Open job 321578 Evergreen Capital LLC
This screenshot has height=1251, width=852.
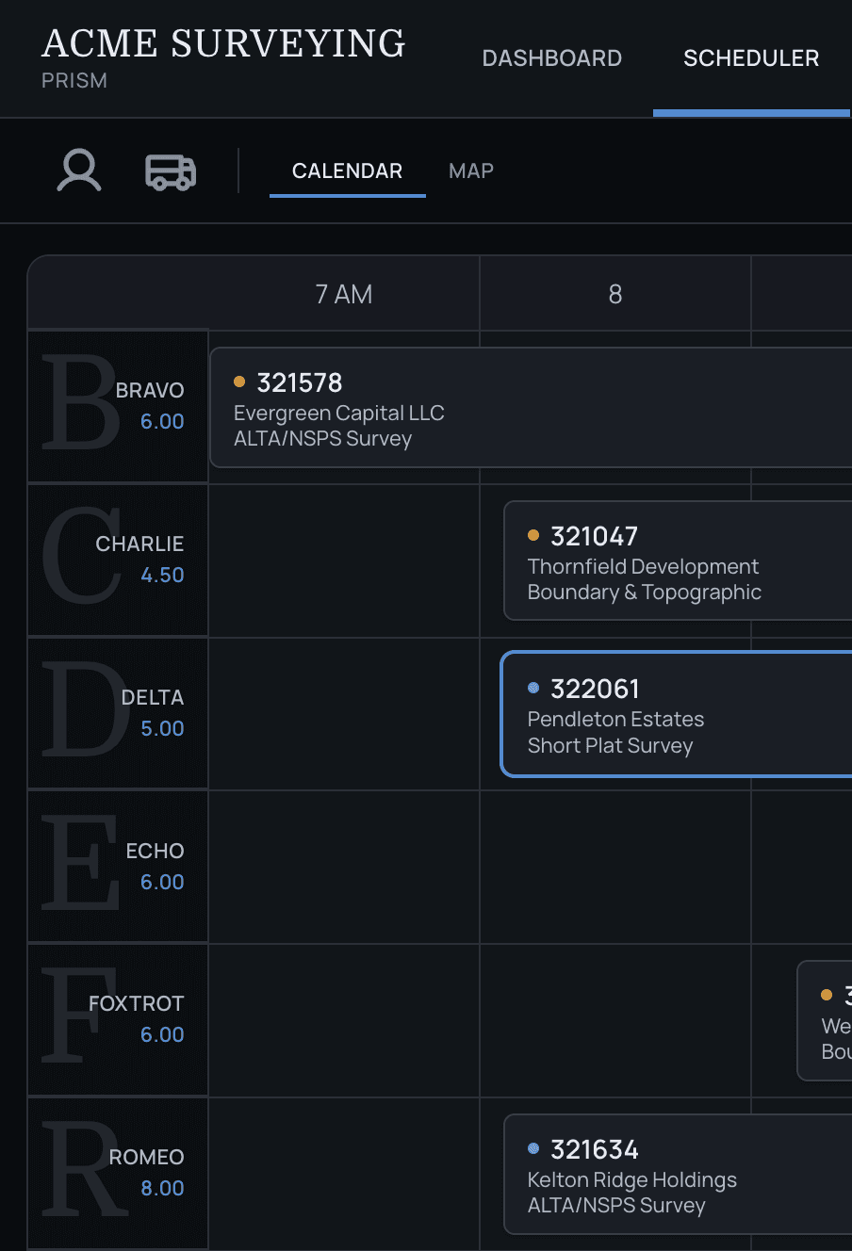coord(531,407)
